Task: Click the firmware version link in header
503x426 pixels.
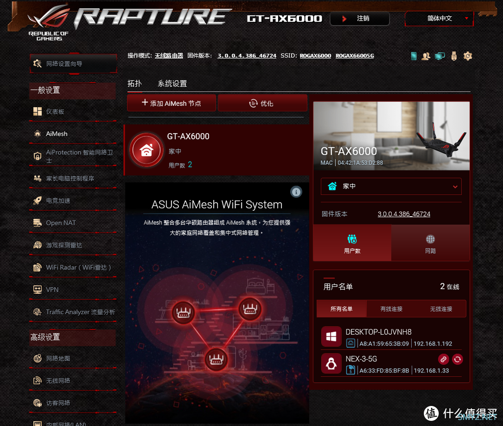Action: tap(247, 55)
